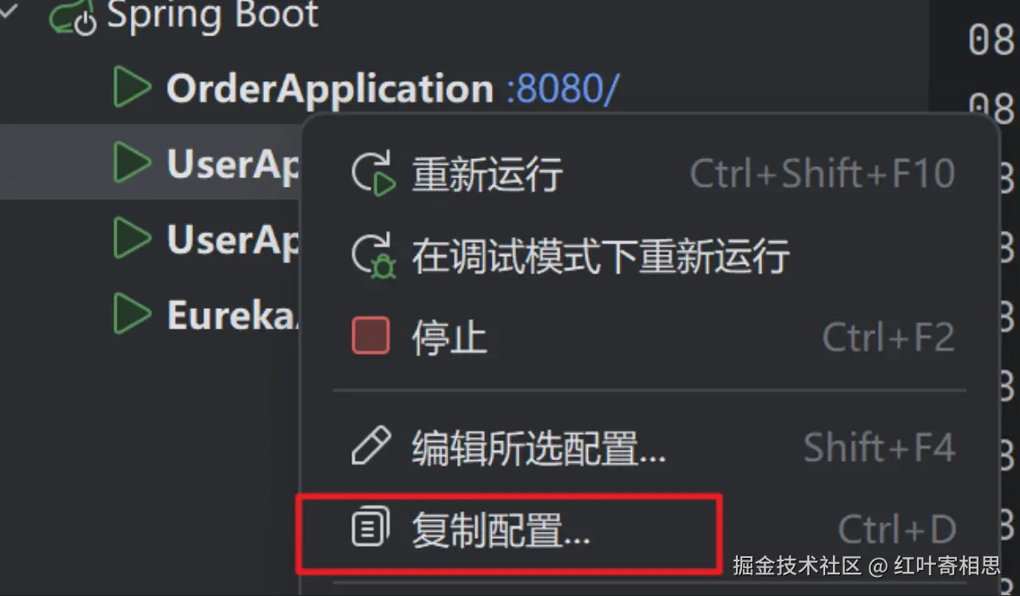Image resolution: width=1020 pixels, height=596 pixels.
Task: Click the Spring Boot leaf icon
Action: [72, 16]
